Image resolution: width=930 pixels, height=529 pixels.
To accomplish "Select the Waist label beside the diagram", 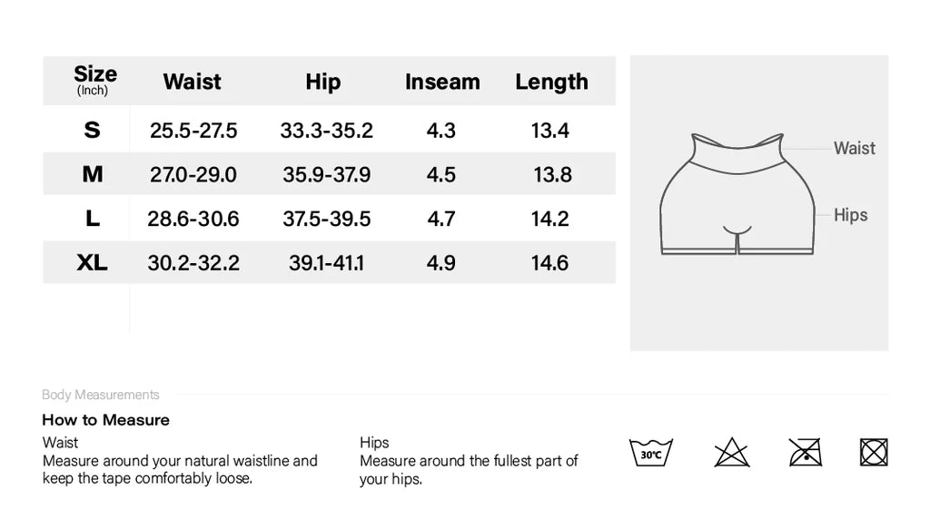I will tap(855, 148).
